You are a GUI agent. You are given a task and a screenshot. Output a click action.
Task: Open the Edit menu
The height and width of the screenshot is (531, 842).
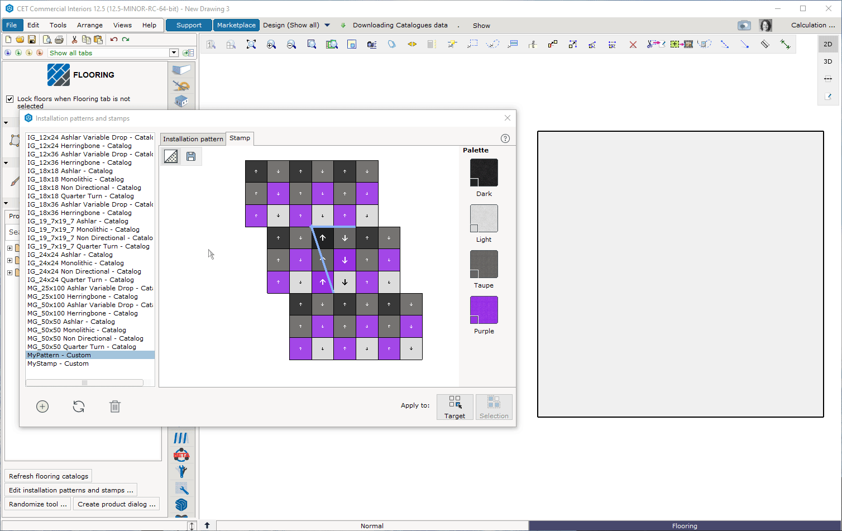tap(34, 25)
